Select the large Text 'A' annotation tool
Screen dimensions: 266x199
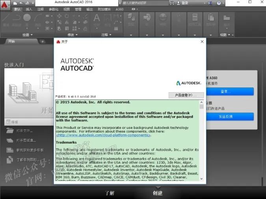click(97, 18)
